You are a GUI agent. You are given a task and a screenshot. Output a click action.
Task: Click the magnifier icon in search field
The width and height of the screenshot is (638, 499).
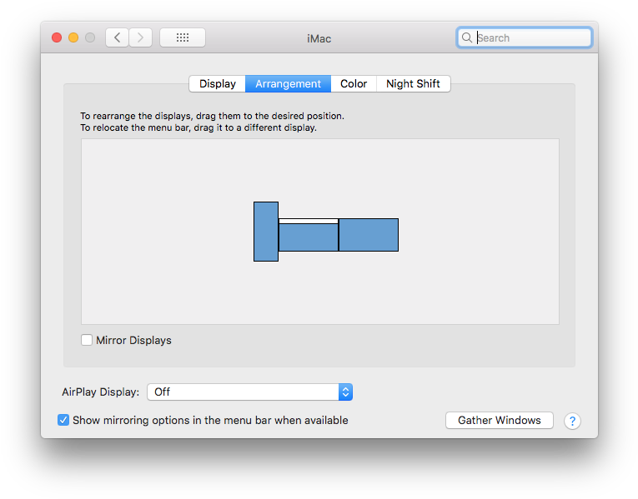467,37
